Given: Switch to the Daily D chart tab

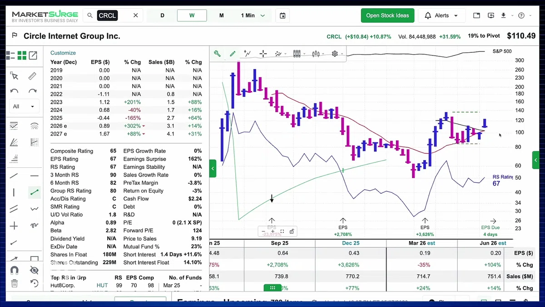Looking at the screenshot, I should pyautogui.click(x=162, y=15).
